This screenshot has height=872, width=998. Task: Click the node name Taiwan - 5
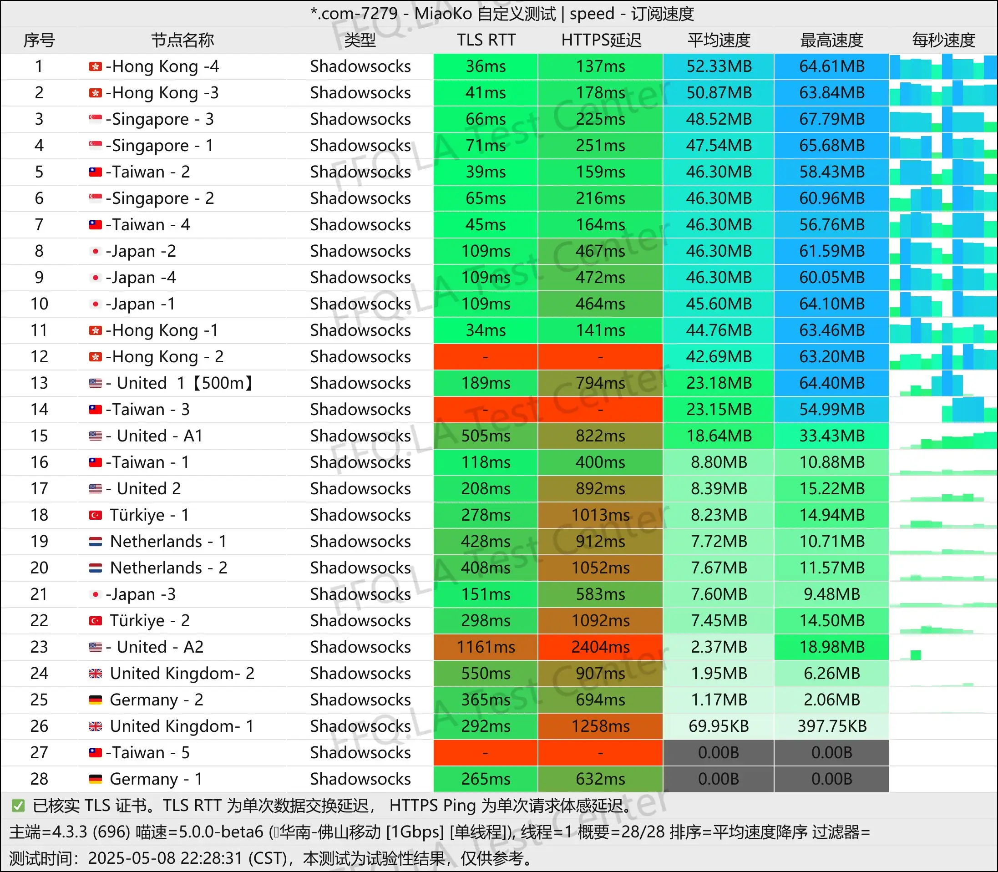point(148,752)
